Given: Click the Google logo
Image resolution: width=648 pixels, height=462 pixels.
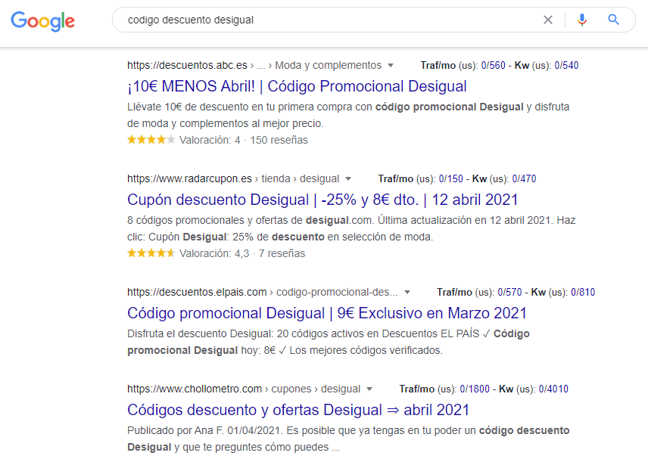Looking at the screenshot, I should pos(43,21).
